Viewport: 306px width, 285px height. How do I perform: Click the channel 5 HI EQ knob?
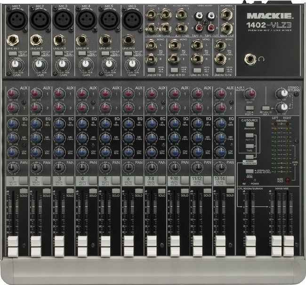pos(105,124)
